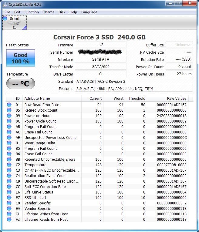Open the Edit menu
Image resolution: width=199 pixels, height=232 pixels.
[x=17, y=12]
